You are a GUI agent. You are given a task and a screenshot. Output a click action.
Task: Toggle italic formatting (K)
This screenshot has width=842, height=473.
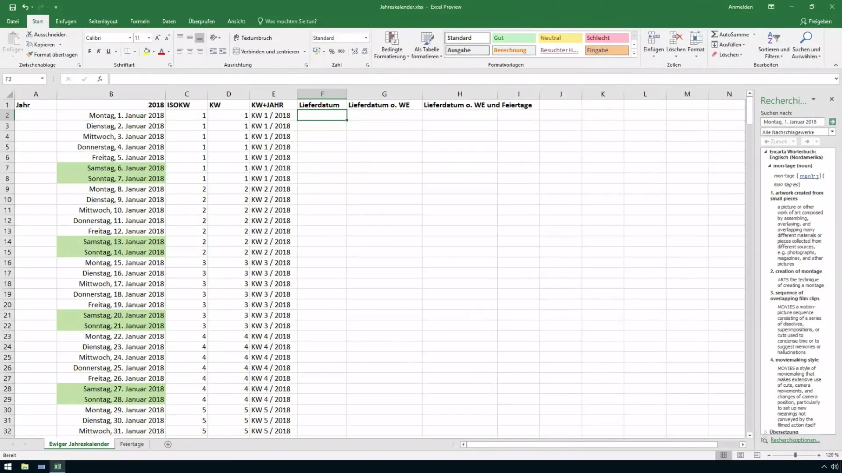pos(99,51)
